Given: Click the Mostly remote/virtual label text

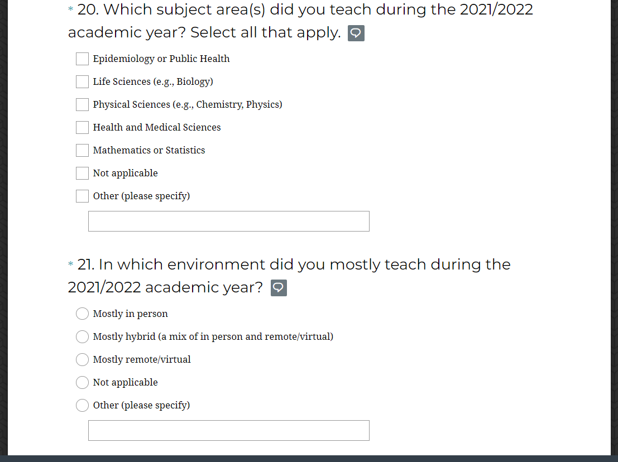Looking at the screenshot, I should tap(142, 359).
